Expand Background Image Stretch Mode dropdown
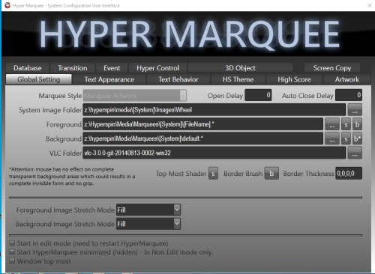Screen dimensions: 375x274 pos(177,224)
